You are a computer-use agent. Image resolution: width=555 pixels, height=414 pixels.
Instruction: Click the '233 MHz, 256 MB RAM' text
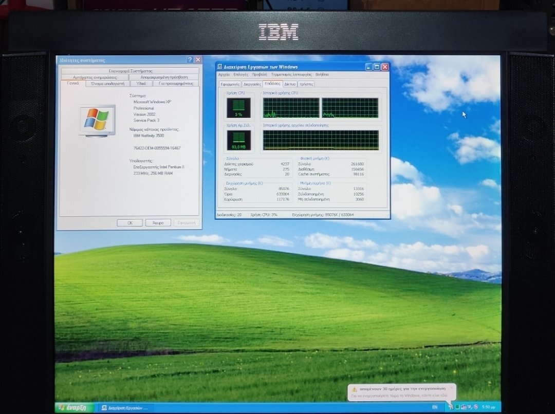click(153, 174)
